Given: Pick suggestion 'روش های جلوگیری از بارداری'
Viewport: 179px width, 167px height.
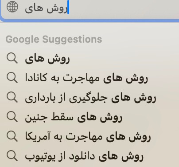Looking at the screenshot, I should pyautogui.click(x=89, y=98).
